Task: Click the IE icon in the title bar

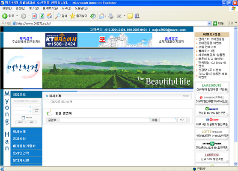Action: click(2, 3)
